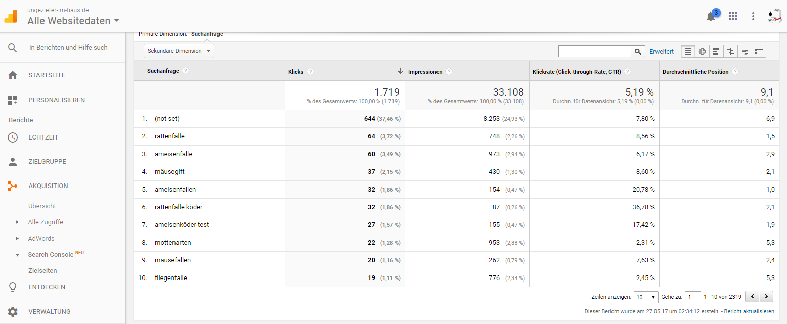This screenshot has height=324, width=787.
Task: Click help icon next to Klickrate
Action: [627, 72]
